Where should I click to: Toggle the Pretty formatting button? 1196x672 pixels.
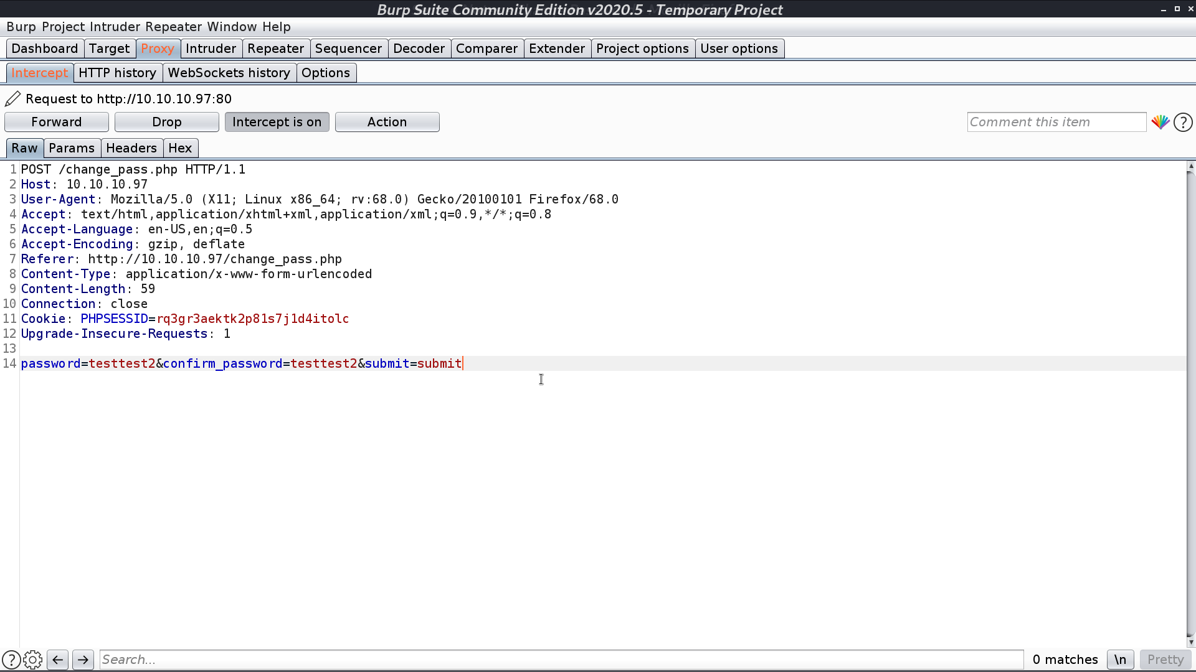(x=1165, y=660)
